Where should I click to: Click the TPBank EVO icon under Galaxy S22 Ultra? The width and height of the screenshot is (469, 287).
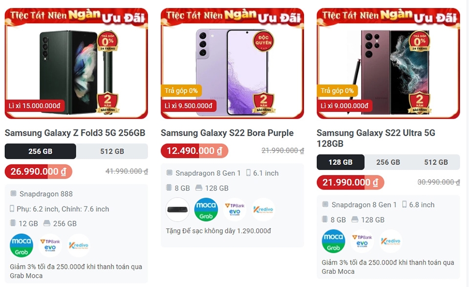tap(362, 241)
